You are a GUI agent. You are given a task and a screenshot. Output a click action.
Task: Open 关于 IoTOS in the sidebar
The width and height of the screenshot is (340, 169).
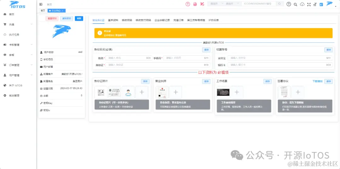point(18,85)
